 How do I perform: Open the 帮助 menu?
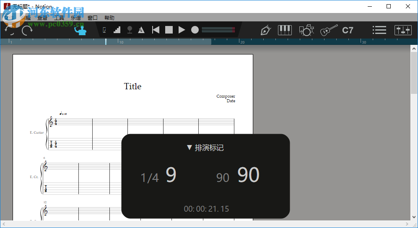pyautogui.click(x=109, y=18)
